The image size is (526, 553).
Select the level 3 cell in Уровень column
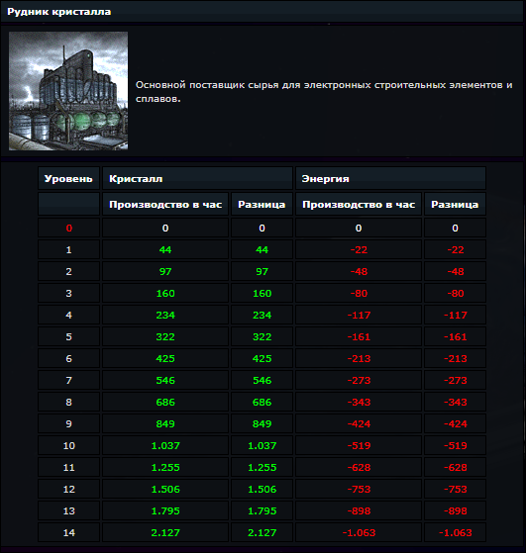[68, 294]
